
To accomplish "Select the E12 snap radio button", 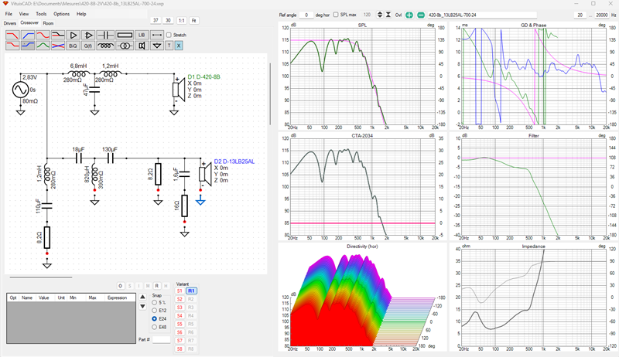I will click(154, 311).
